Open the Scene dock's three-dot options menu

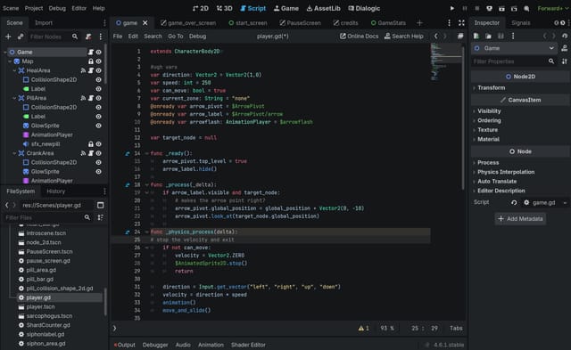click(x=101, y=37)
